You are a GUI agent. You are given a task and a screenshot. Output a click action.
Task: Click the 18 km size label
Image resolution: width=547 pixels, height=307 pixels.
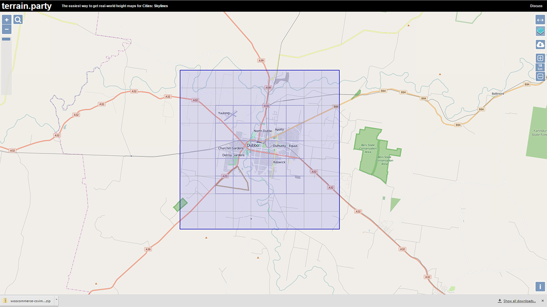coord(540,67)
